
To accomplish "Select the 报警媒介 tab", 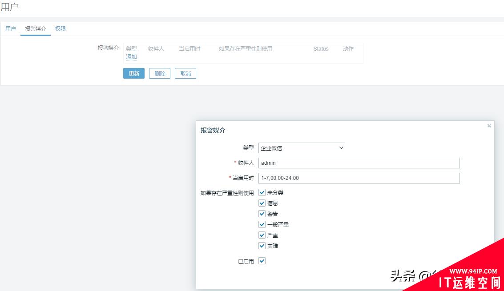I will click(35, 28).
